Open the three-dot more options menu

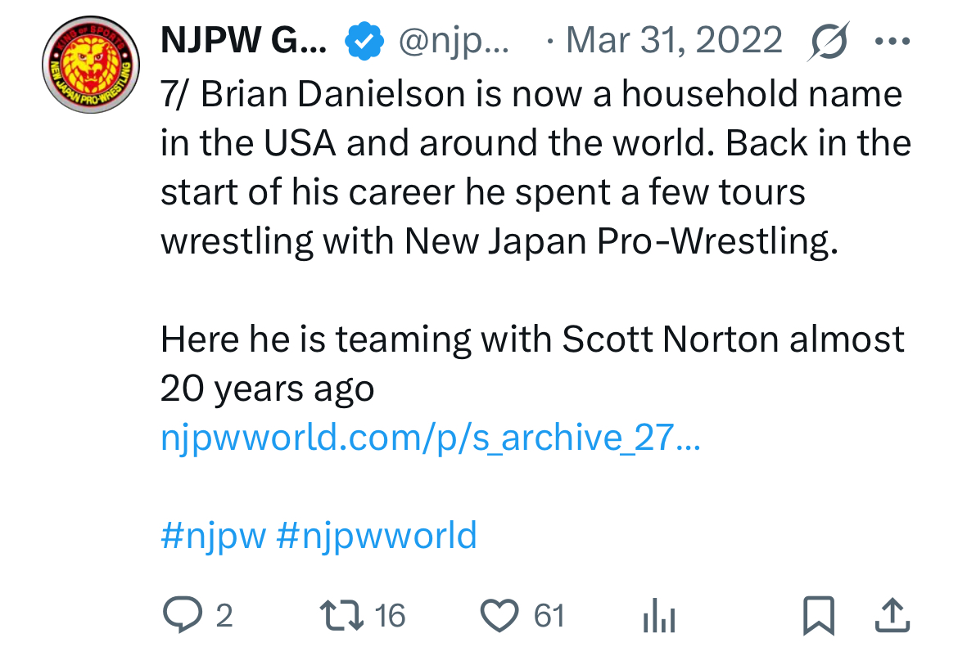click(x=892, y=41)
